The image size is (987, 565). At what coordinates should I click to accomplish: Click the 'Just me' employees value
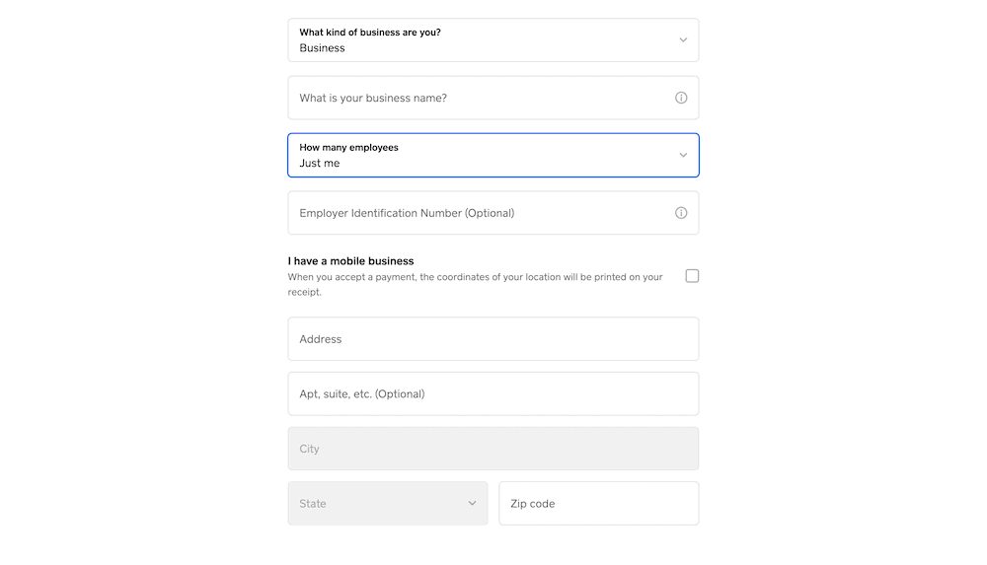319,164
